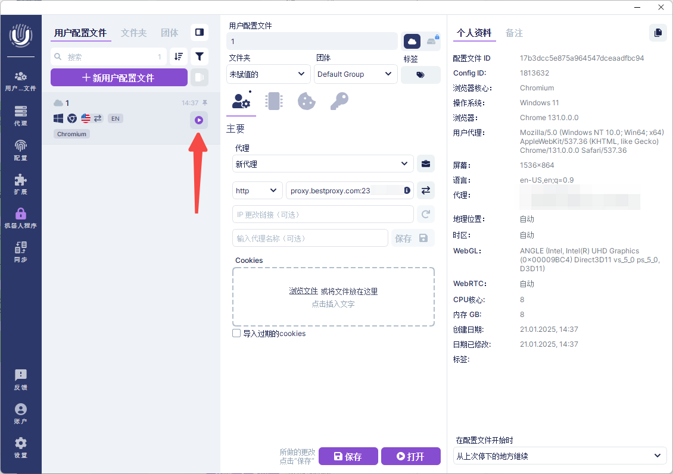Click the 新用户配置文件 button
Image resolution: width=673 pixels, height=474 pixels.
tap(119, 78)
